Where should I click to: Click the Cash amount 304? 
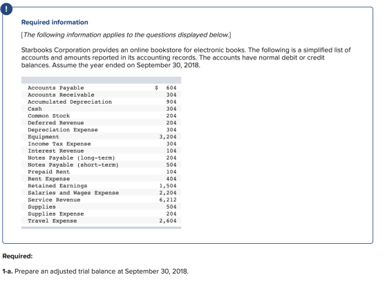(x=171, y=108)
